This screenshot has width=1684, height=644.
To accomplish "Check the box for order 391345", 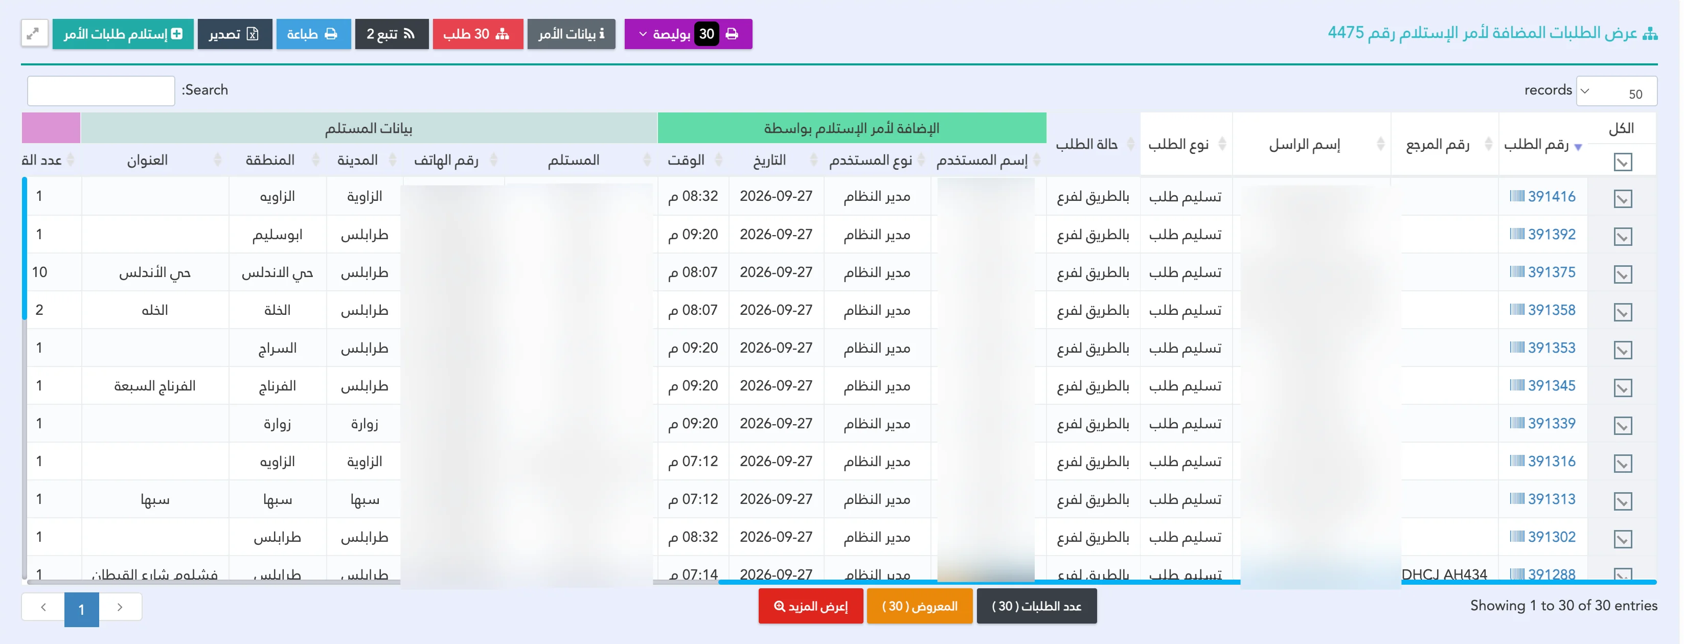I will pos(1623,388).
